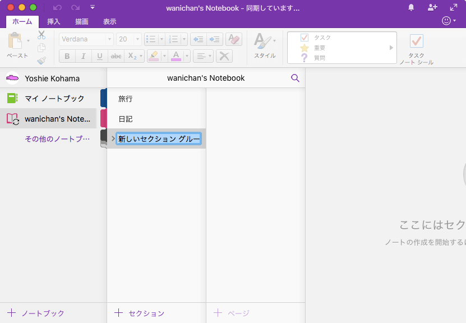The width and height of the screenshot is (466, 323).
Task: Expand the new section group chevron
Action: [x=113, y=139]
